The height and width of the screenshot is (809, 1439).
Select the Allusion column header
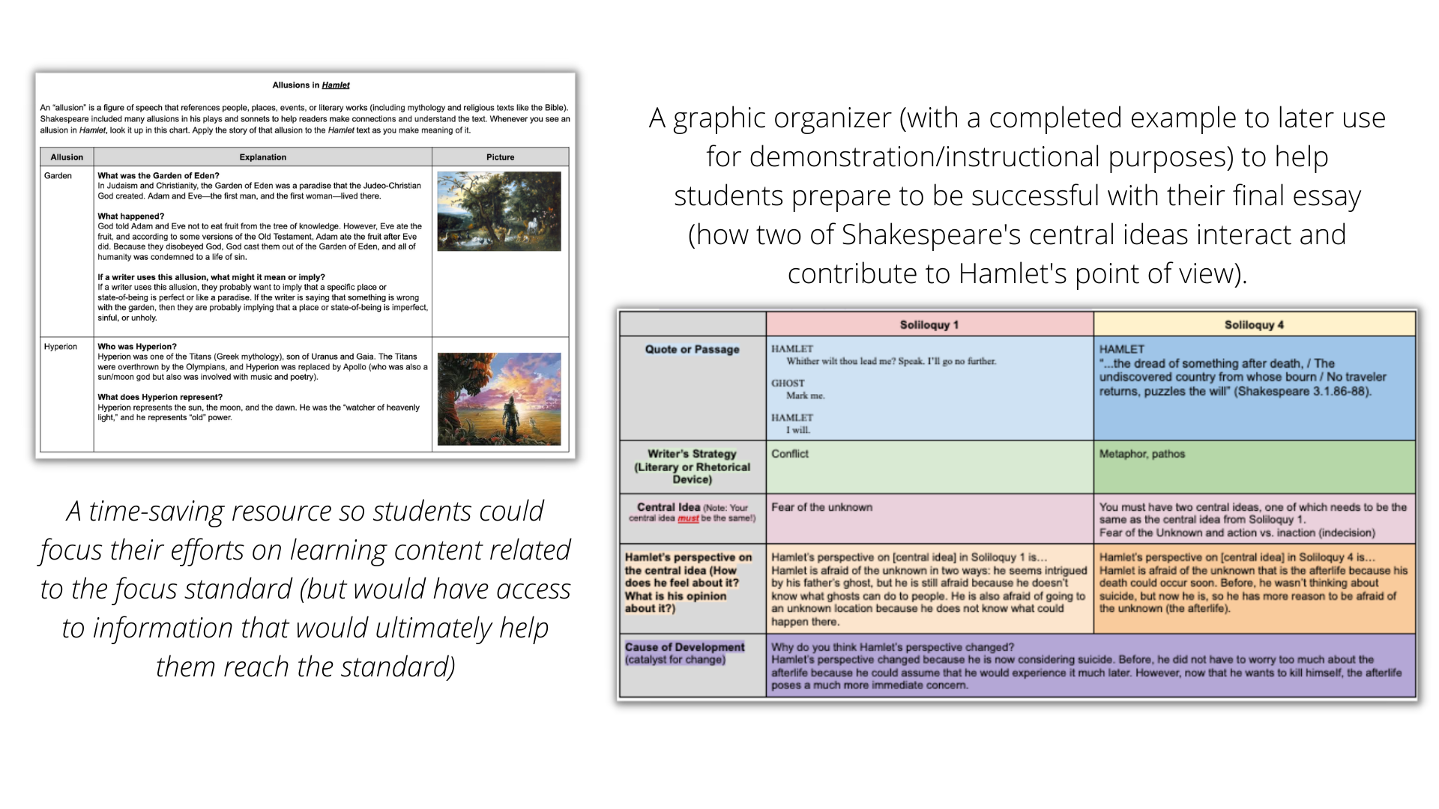coord(67,157)
